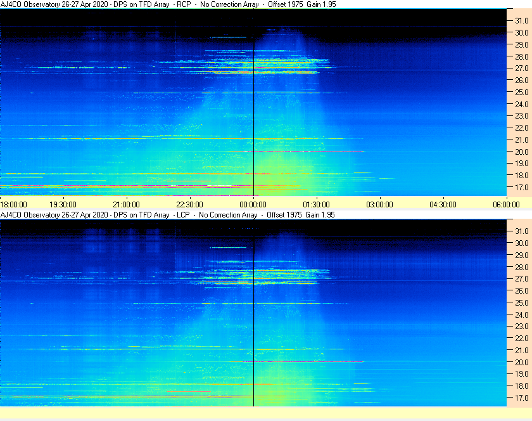Click the 21.0 frequency label in LCP panel

tap(522, 350)
